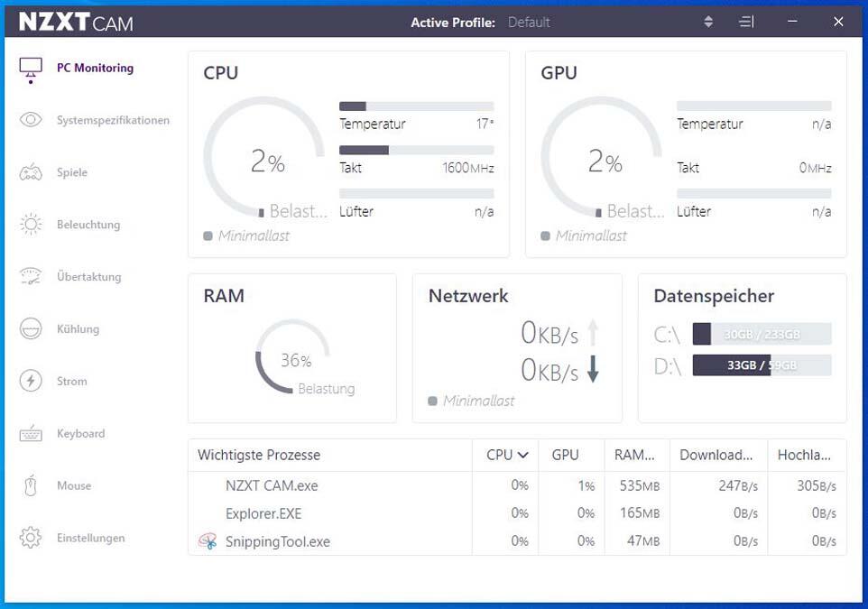
Task: Toggle the collapsed view icon in title bar
Action: point(746,22)
